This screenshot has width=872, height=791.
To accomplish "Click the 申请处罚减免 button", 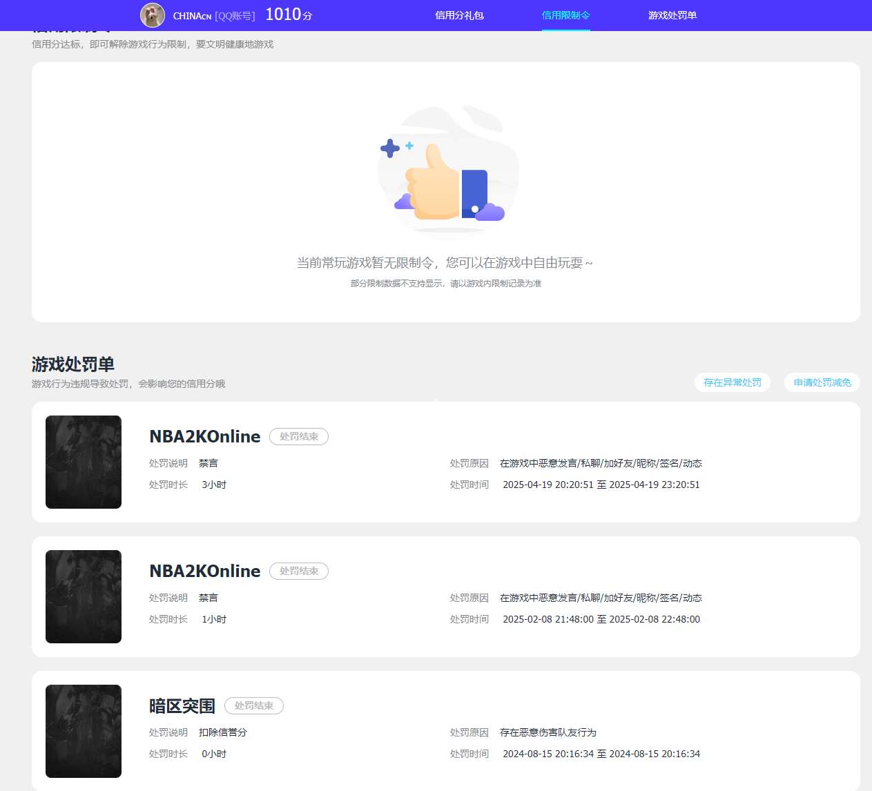I will tap(822, 382).
